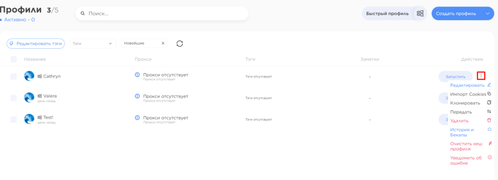Screen dimensions: 498x180
Task: Click the Заметки column header
Action: tap(370, 59)
